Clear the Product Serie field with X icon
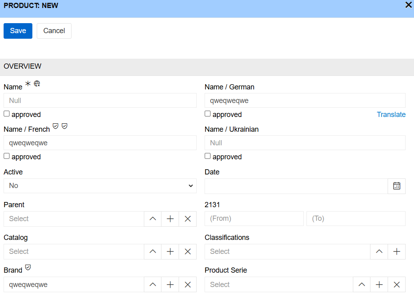The width and height of the screenshot is (414, 295). (396, 284)
